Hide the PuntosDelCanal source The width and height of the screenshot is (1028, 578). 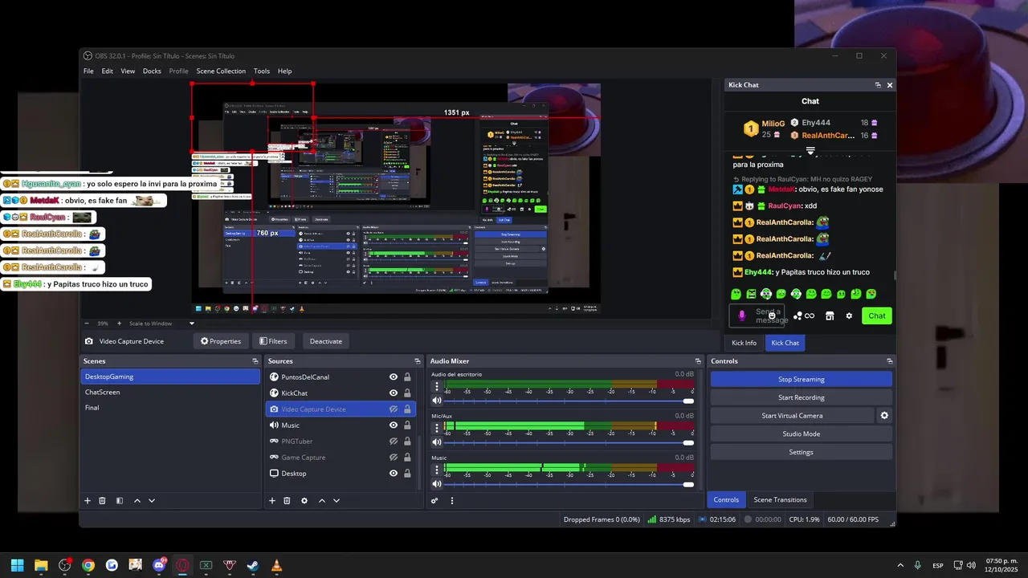click(394, 377)
